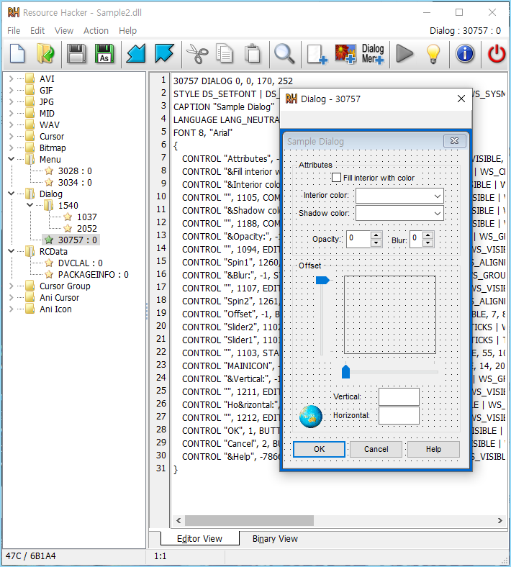Add image resource with flower icon
This screenshot has width=511, height=567.
(345, 54)
